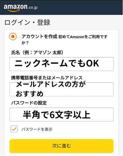
Task: Click the orange smile arrow under amazon
Action: click(x=13, y=10)
